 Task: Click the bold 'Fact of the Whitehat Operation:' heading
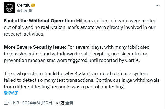click(x=39, y=21)
